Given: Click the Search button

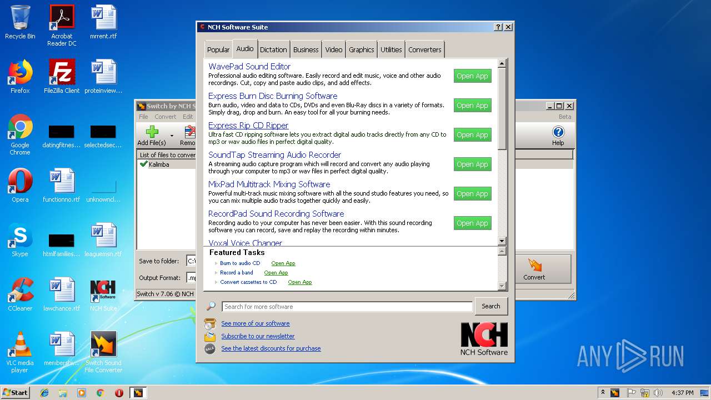Looking at the screenshot, I should coord(490,306).
